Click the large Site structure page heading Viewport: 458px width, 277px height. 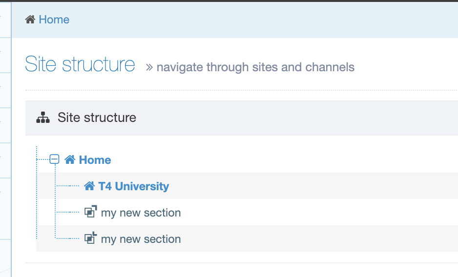click(80, 64)
